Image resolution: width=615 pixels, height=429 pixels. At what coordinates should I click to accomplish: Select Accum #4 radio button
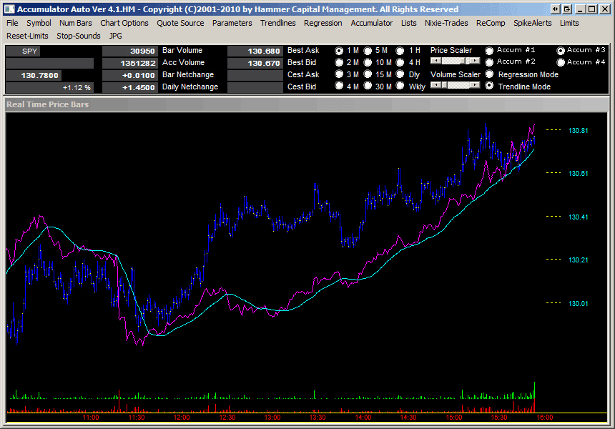point(561,62)
